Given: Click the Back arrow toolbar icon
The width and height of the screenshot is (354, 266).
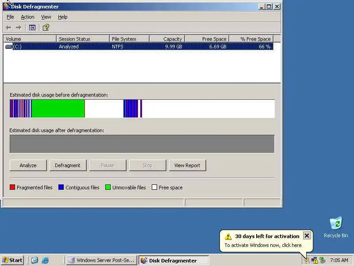Looking at the screenshot, I should [8, 27].
